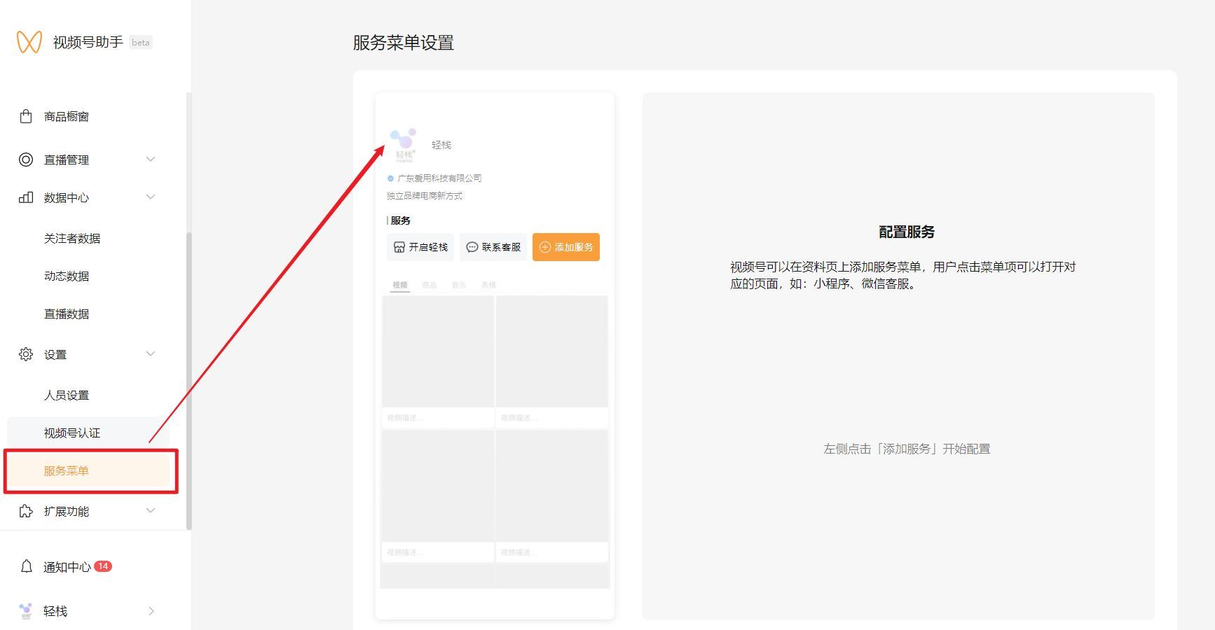This screenshot has width=1215, height=630.
Task: Select the 扩展功能 extension icon
Action: coord(25,511)
